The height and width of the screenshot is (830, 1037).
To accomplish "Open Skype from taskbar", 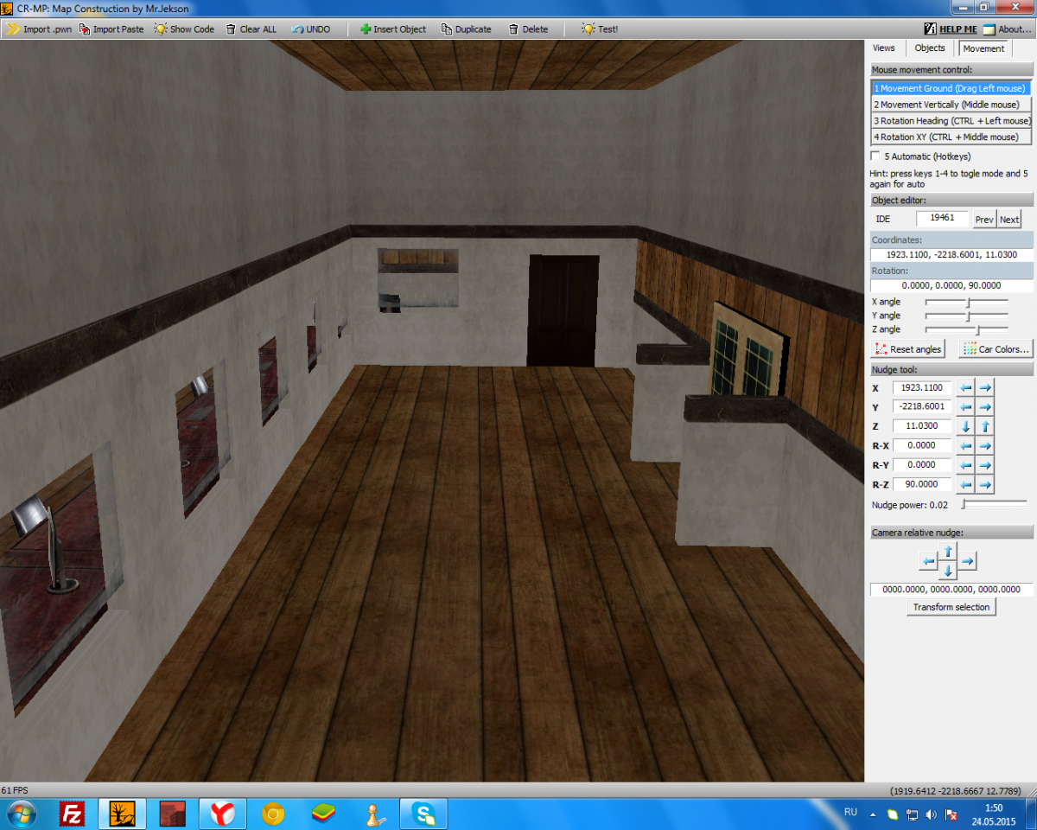I will pyautogui.click(x=423, y=814).
